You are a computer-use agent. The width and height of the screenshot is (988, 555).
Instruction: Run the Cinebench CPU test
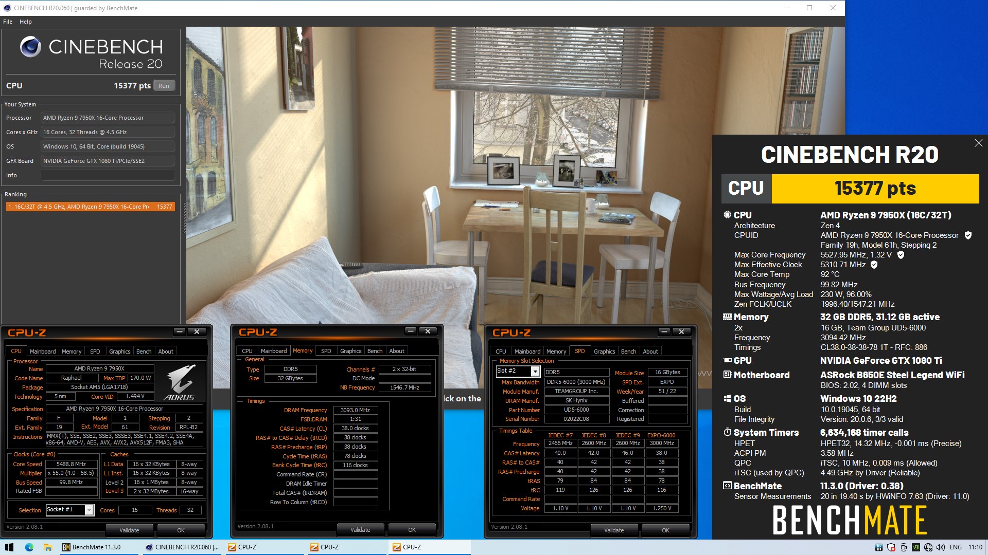[x=164, y=86]
